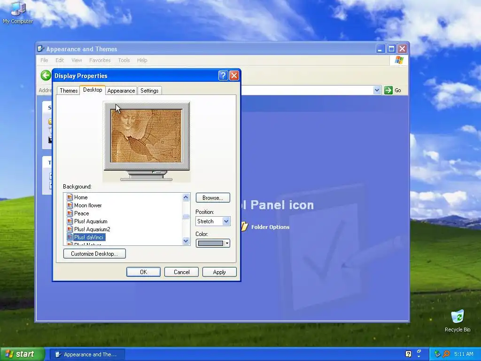This screenshot has height=361, width=481.
Task: Open the Color dropdown arrow
Action: (227, 243)
